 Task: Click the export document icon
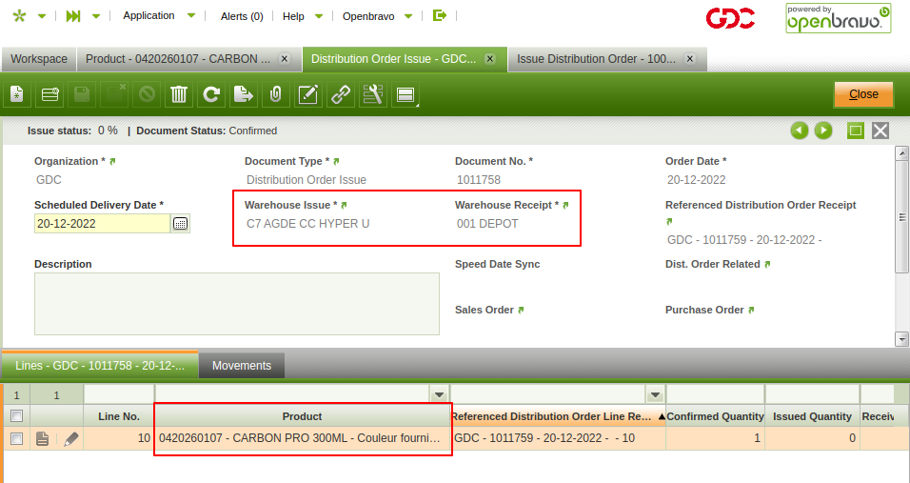244,94
